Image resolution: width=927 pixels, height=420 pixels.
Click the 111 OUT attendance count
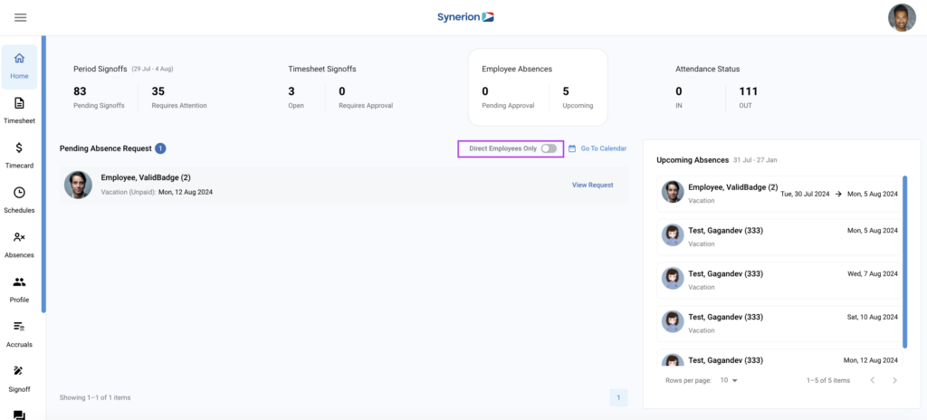tap(748, 91)
